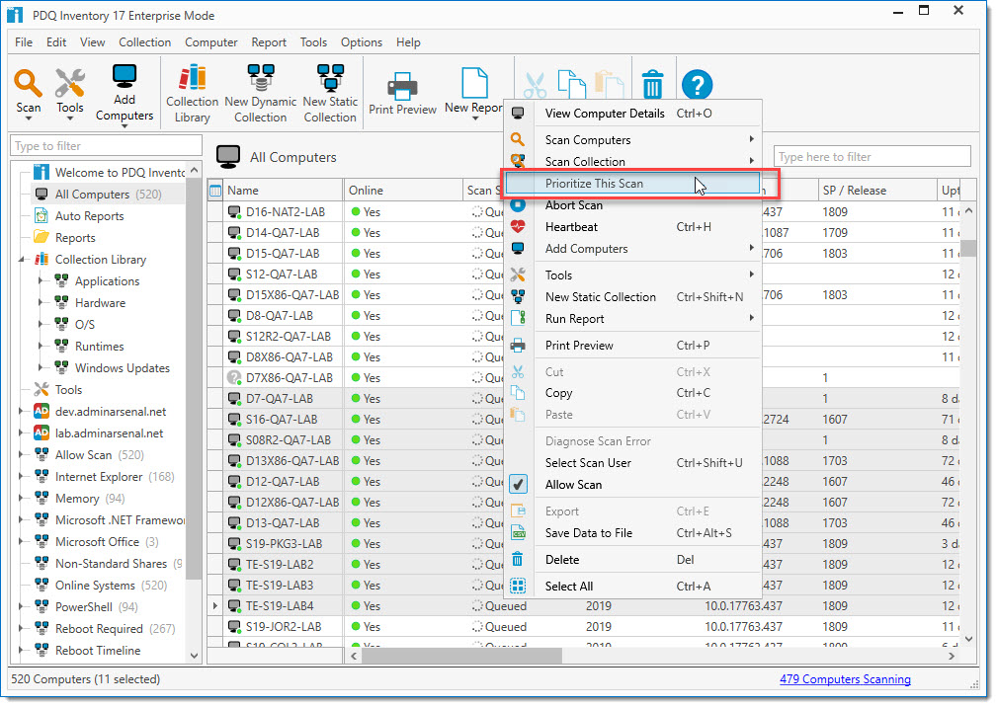997x707 pixels.
Task: Click the Delete trash icon in context menu
Action: [x=518, y=560]
